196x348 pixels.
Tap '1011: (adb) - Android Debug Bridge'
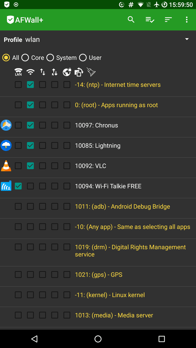pos(122,207)
